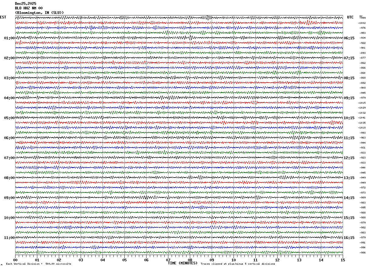Click the DC offset value "-901"
Image resolution: width=367 pixels, height=268 pixels.
362,48
